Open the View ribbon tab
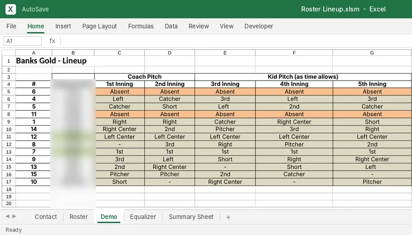Screen dimensions: 412x235 coord(227,26)
